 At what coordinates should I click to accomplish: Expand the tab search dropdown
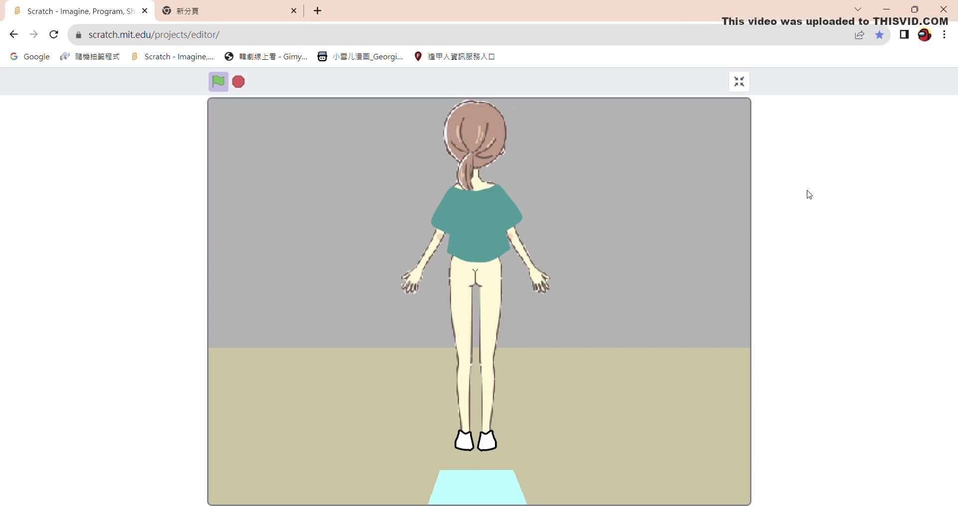(858, 9)
